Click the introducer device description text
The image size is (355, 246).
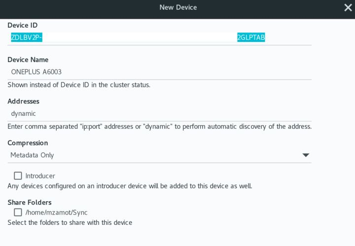(130, 186)
